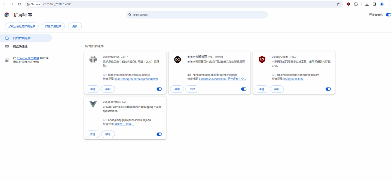Toggle developer mode switch
The width and height of the screenshot is (392, 181).
click(388, 15)
